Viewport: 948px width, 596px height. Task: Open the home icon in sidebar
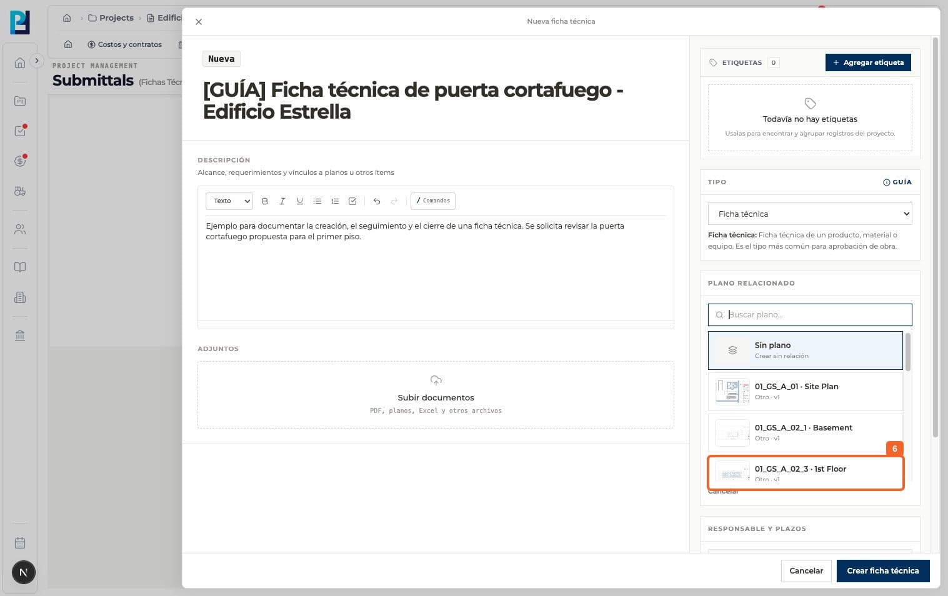[20, 62]
